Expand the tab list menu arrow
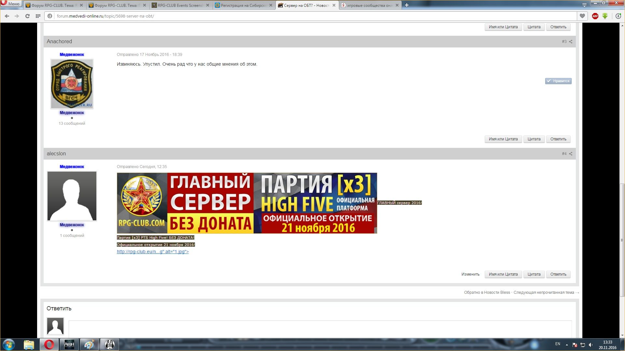 click(x=584, y=5)
